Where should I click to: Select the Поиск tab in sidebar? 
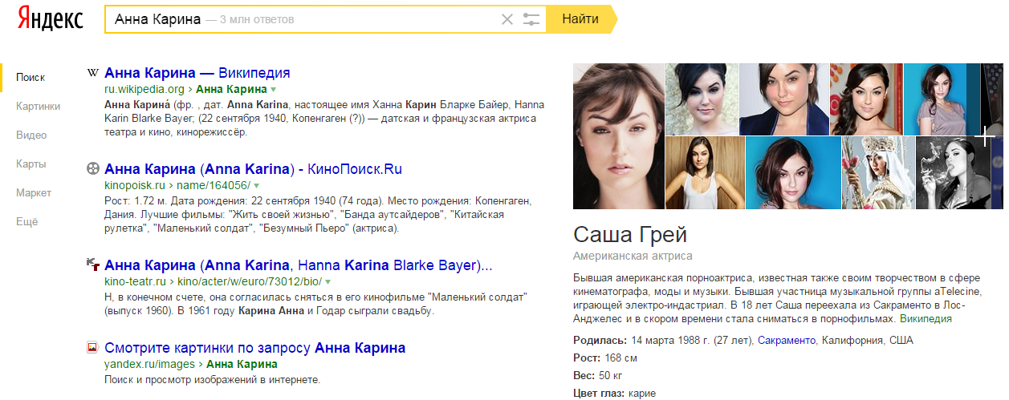(x=31, y=78)
